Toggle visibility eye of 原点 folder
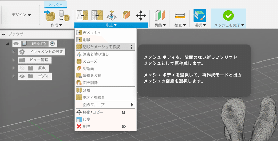Image resolution: width=278 pixels, height=141 pixels. tap(22, 68)
